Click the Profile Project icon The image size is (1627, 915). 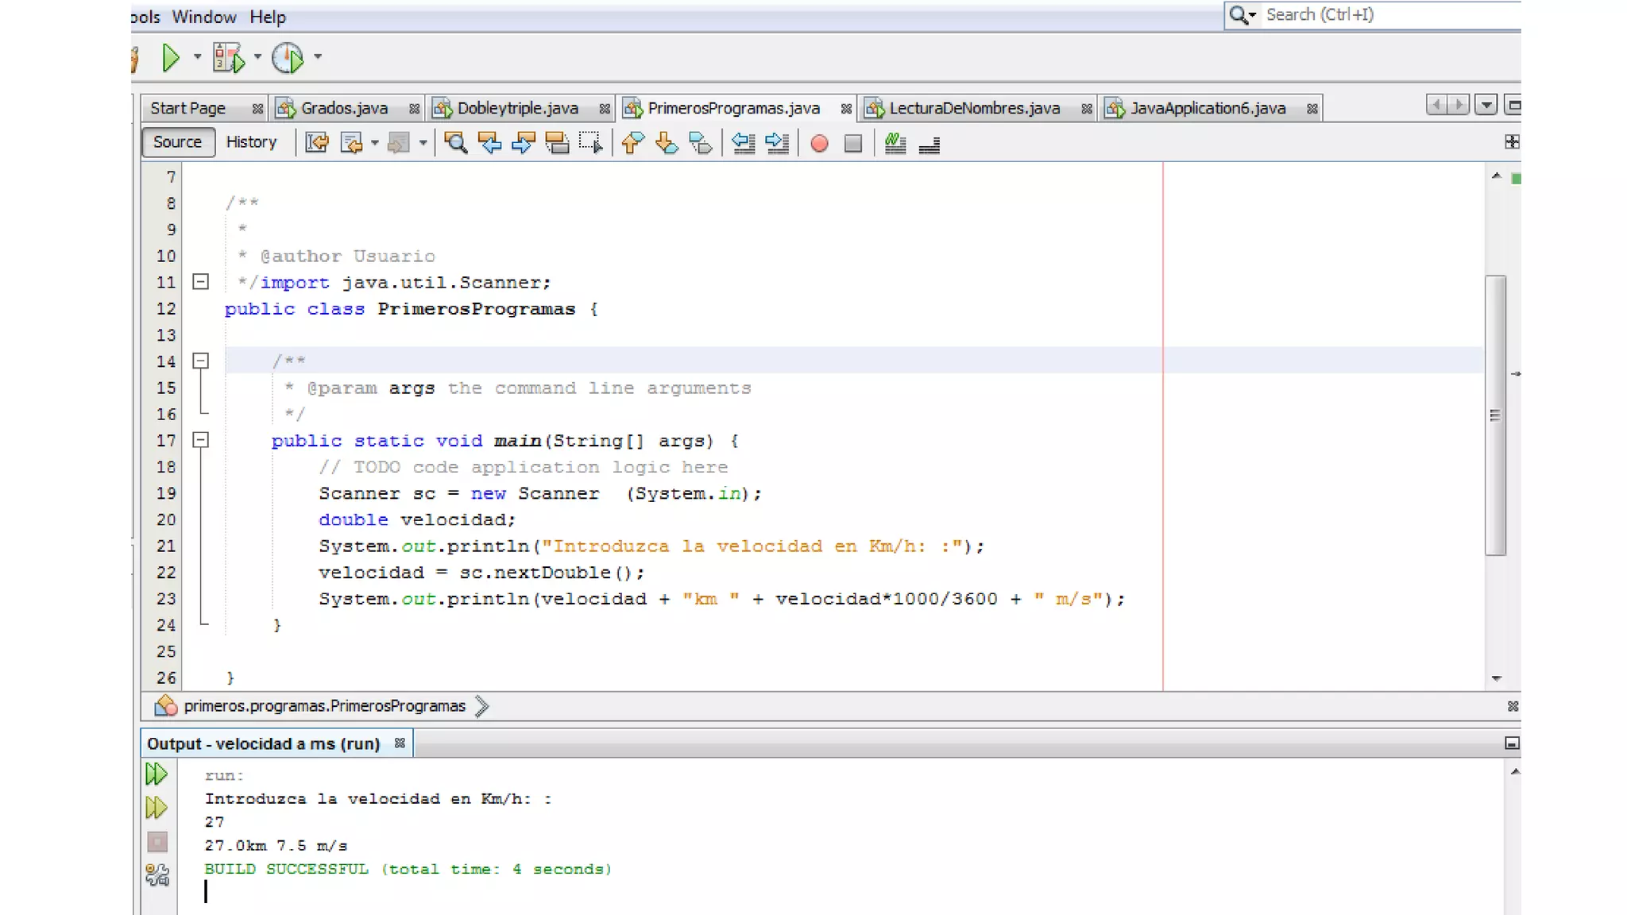coord(288,57)
